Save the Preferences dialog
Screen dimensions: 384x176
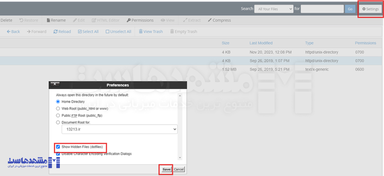click(167, 169)
